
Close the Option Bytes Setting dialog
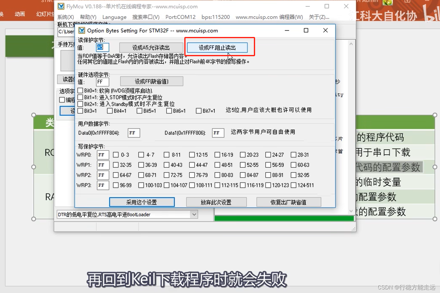(x=326, y=30)
